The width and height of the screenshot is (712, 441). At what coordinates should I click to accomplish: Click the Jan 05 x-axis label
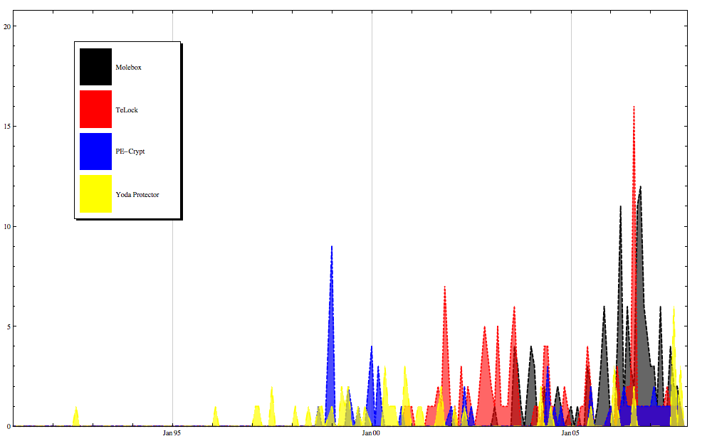(x=570, y=433)
